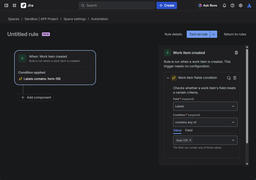
Task: Open the Condition dropdown contains any of
Action: click(205, 122)
